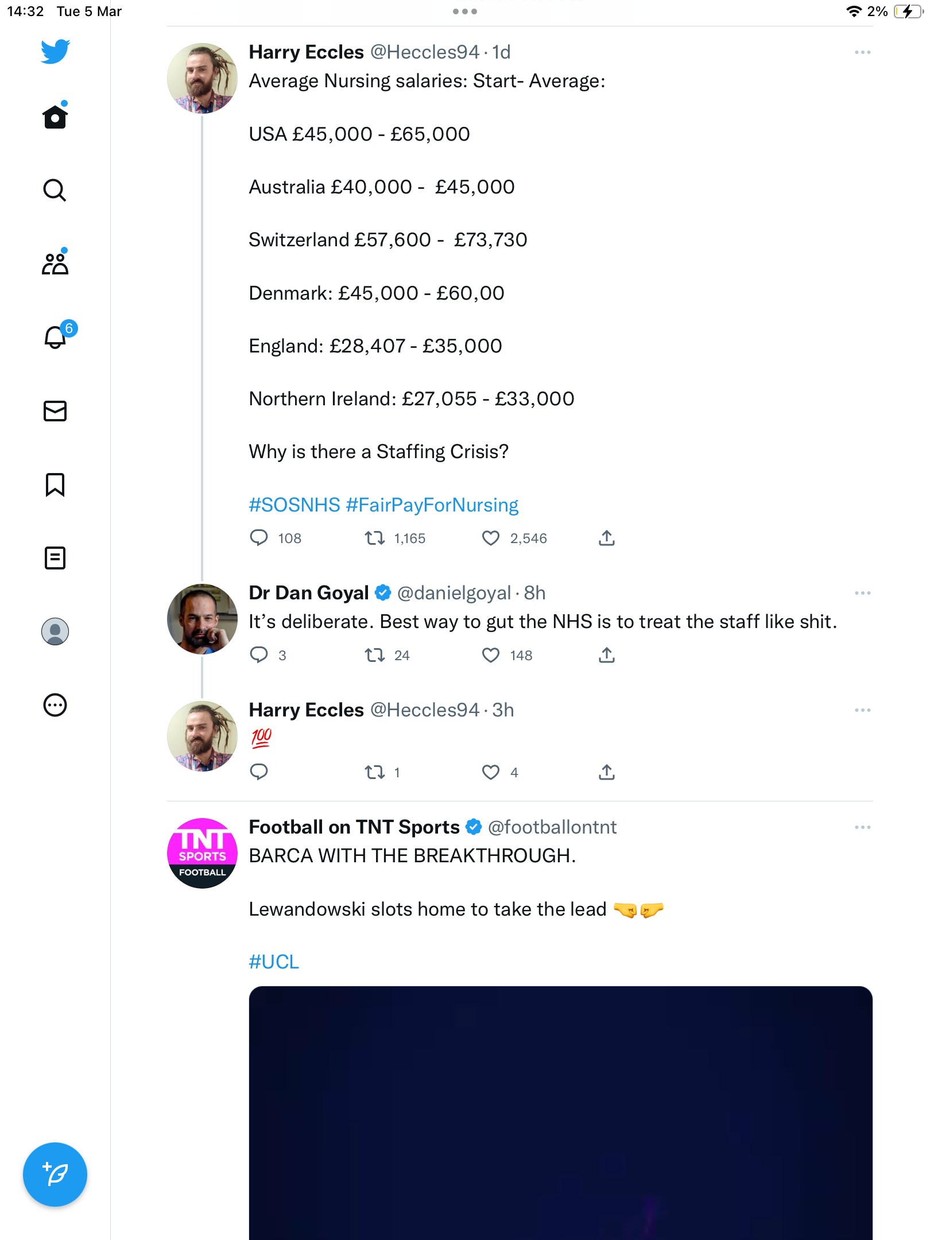
Task: Open Communities people icon in sidebar
Action: [55, 263]
